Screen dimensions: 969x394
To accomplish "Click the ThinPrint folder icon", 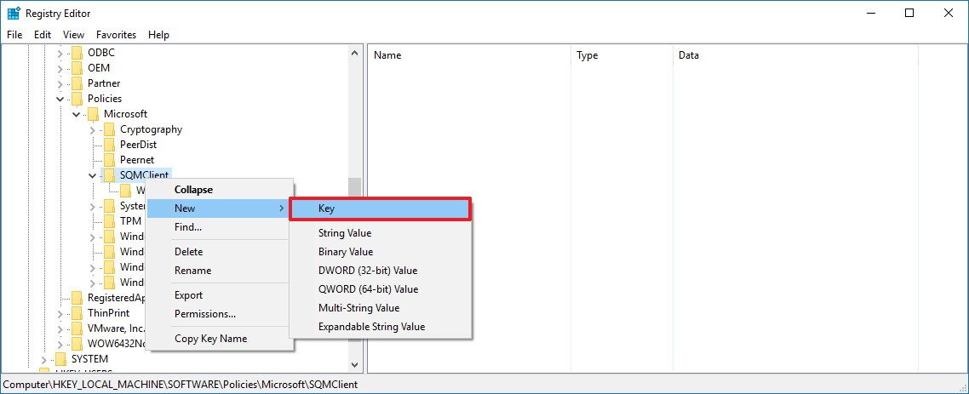I will coord(77,313).
